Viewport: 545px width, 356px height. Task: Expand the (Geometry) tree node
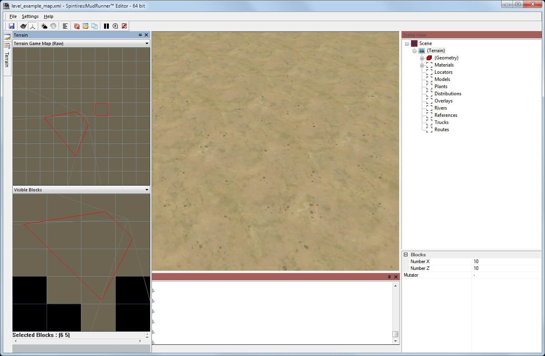[x=422, y=58]
